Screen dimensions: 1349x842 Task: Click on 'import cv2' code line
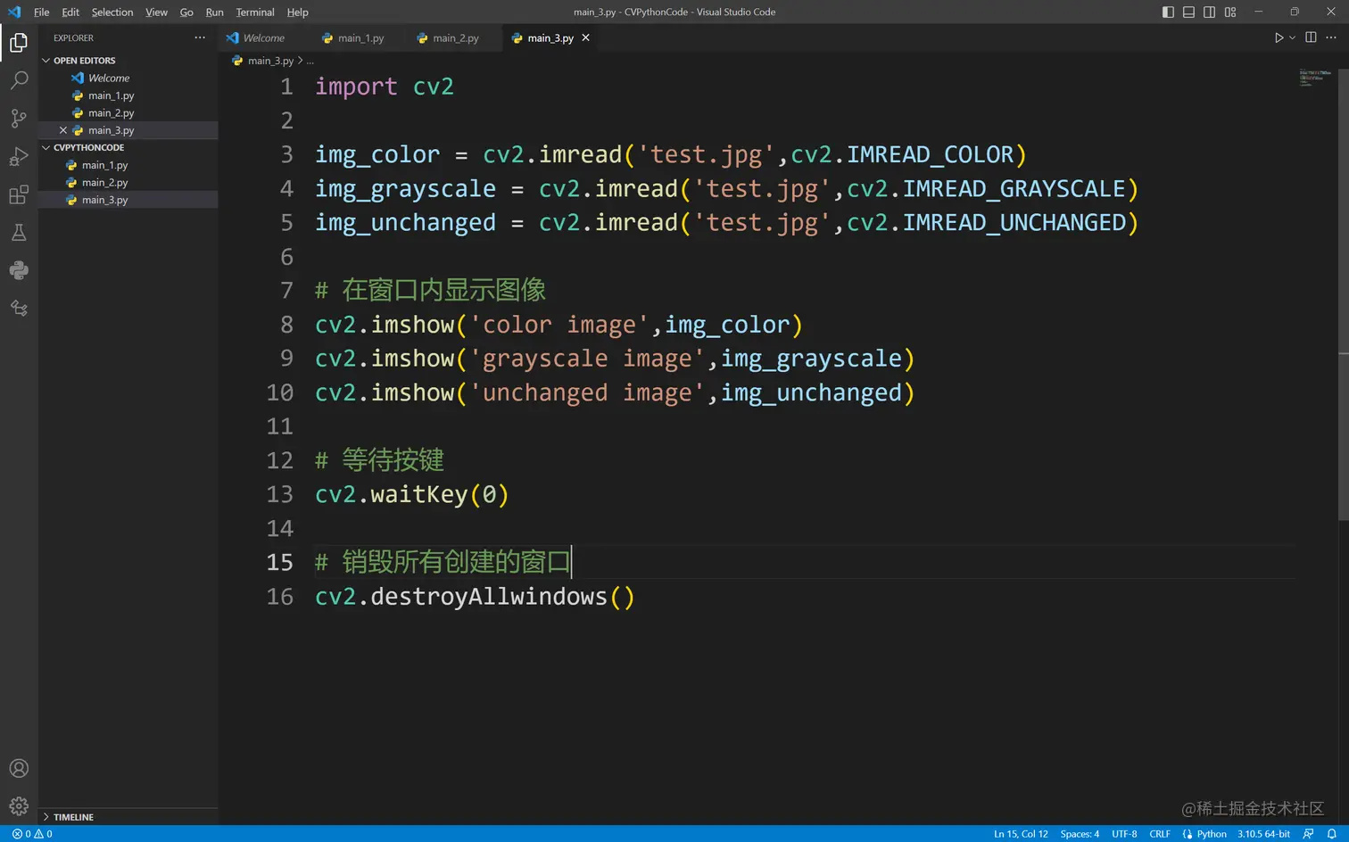click(x=385, y=87)
